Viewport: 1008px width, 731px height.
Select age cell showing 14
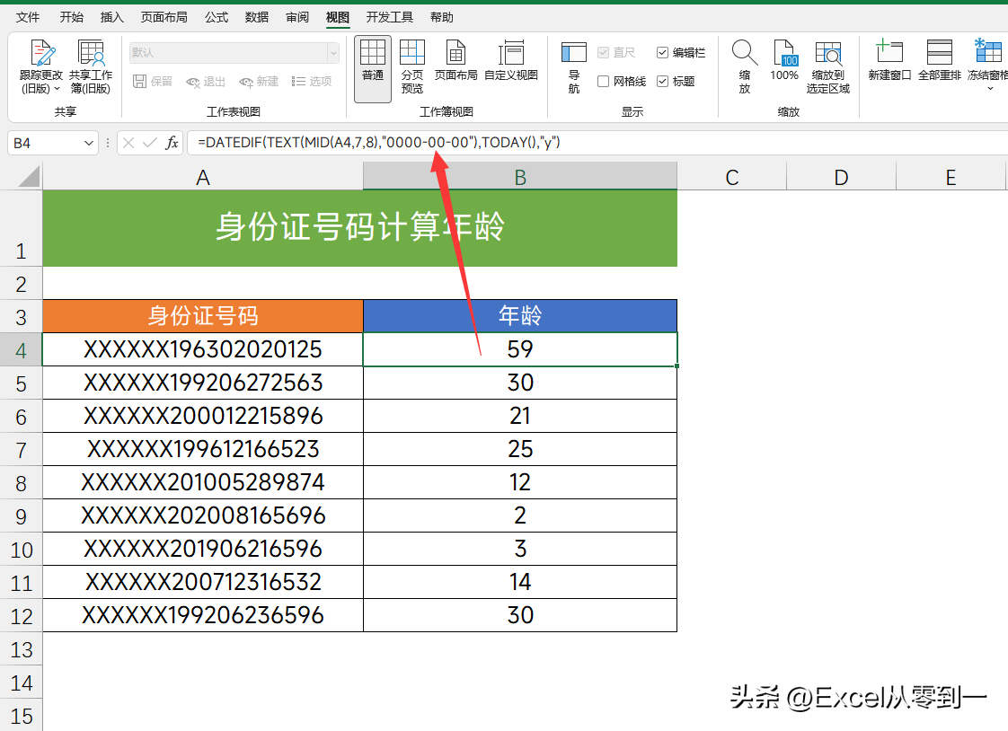pyautogui.click(x=520, y=582)
